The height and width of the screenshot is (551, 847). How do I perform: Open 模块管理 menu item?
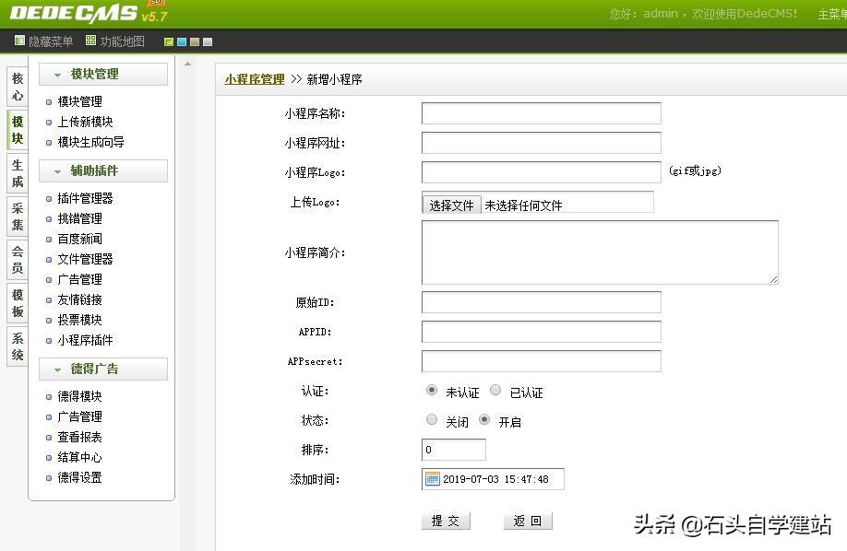pyautogui.click(x=79, y=101)
